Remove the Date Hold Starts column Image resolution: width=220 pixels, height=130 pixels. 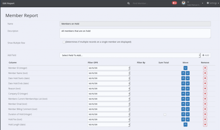pyautogui.click(x=205, y=78)
